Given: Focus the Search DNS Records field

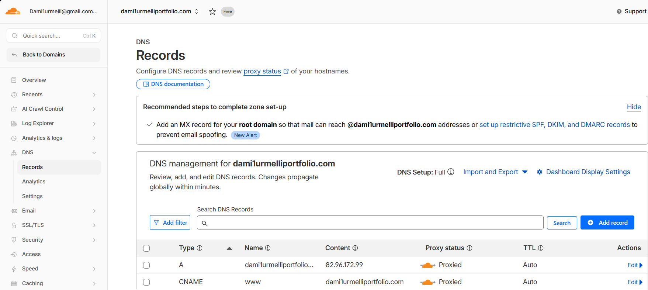Looking at the screenshot, I should (x=370, y=222).
